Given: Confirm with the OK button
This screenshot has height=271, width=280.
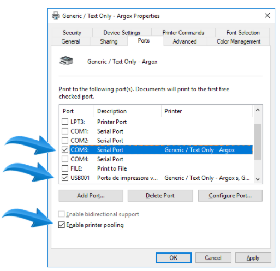Looking at the screenshot, I should pyautogui.click(x=174, y=257).
